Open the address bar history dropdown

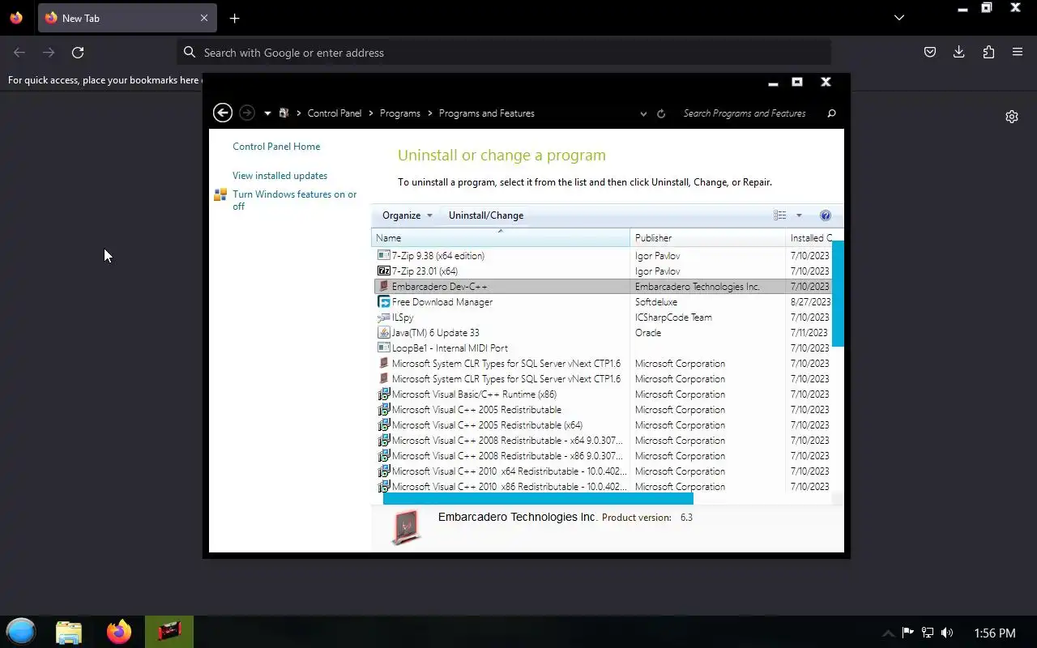643,114
